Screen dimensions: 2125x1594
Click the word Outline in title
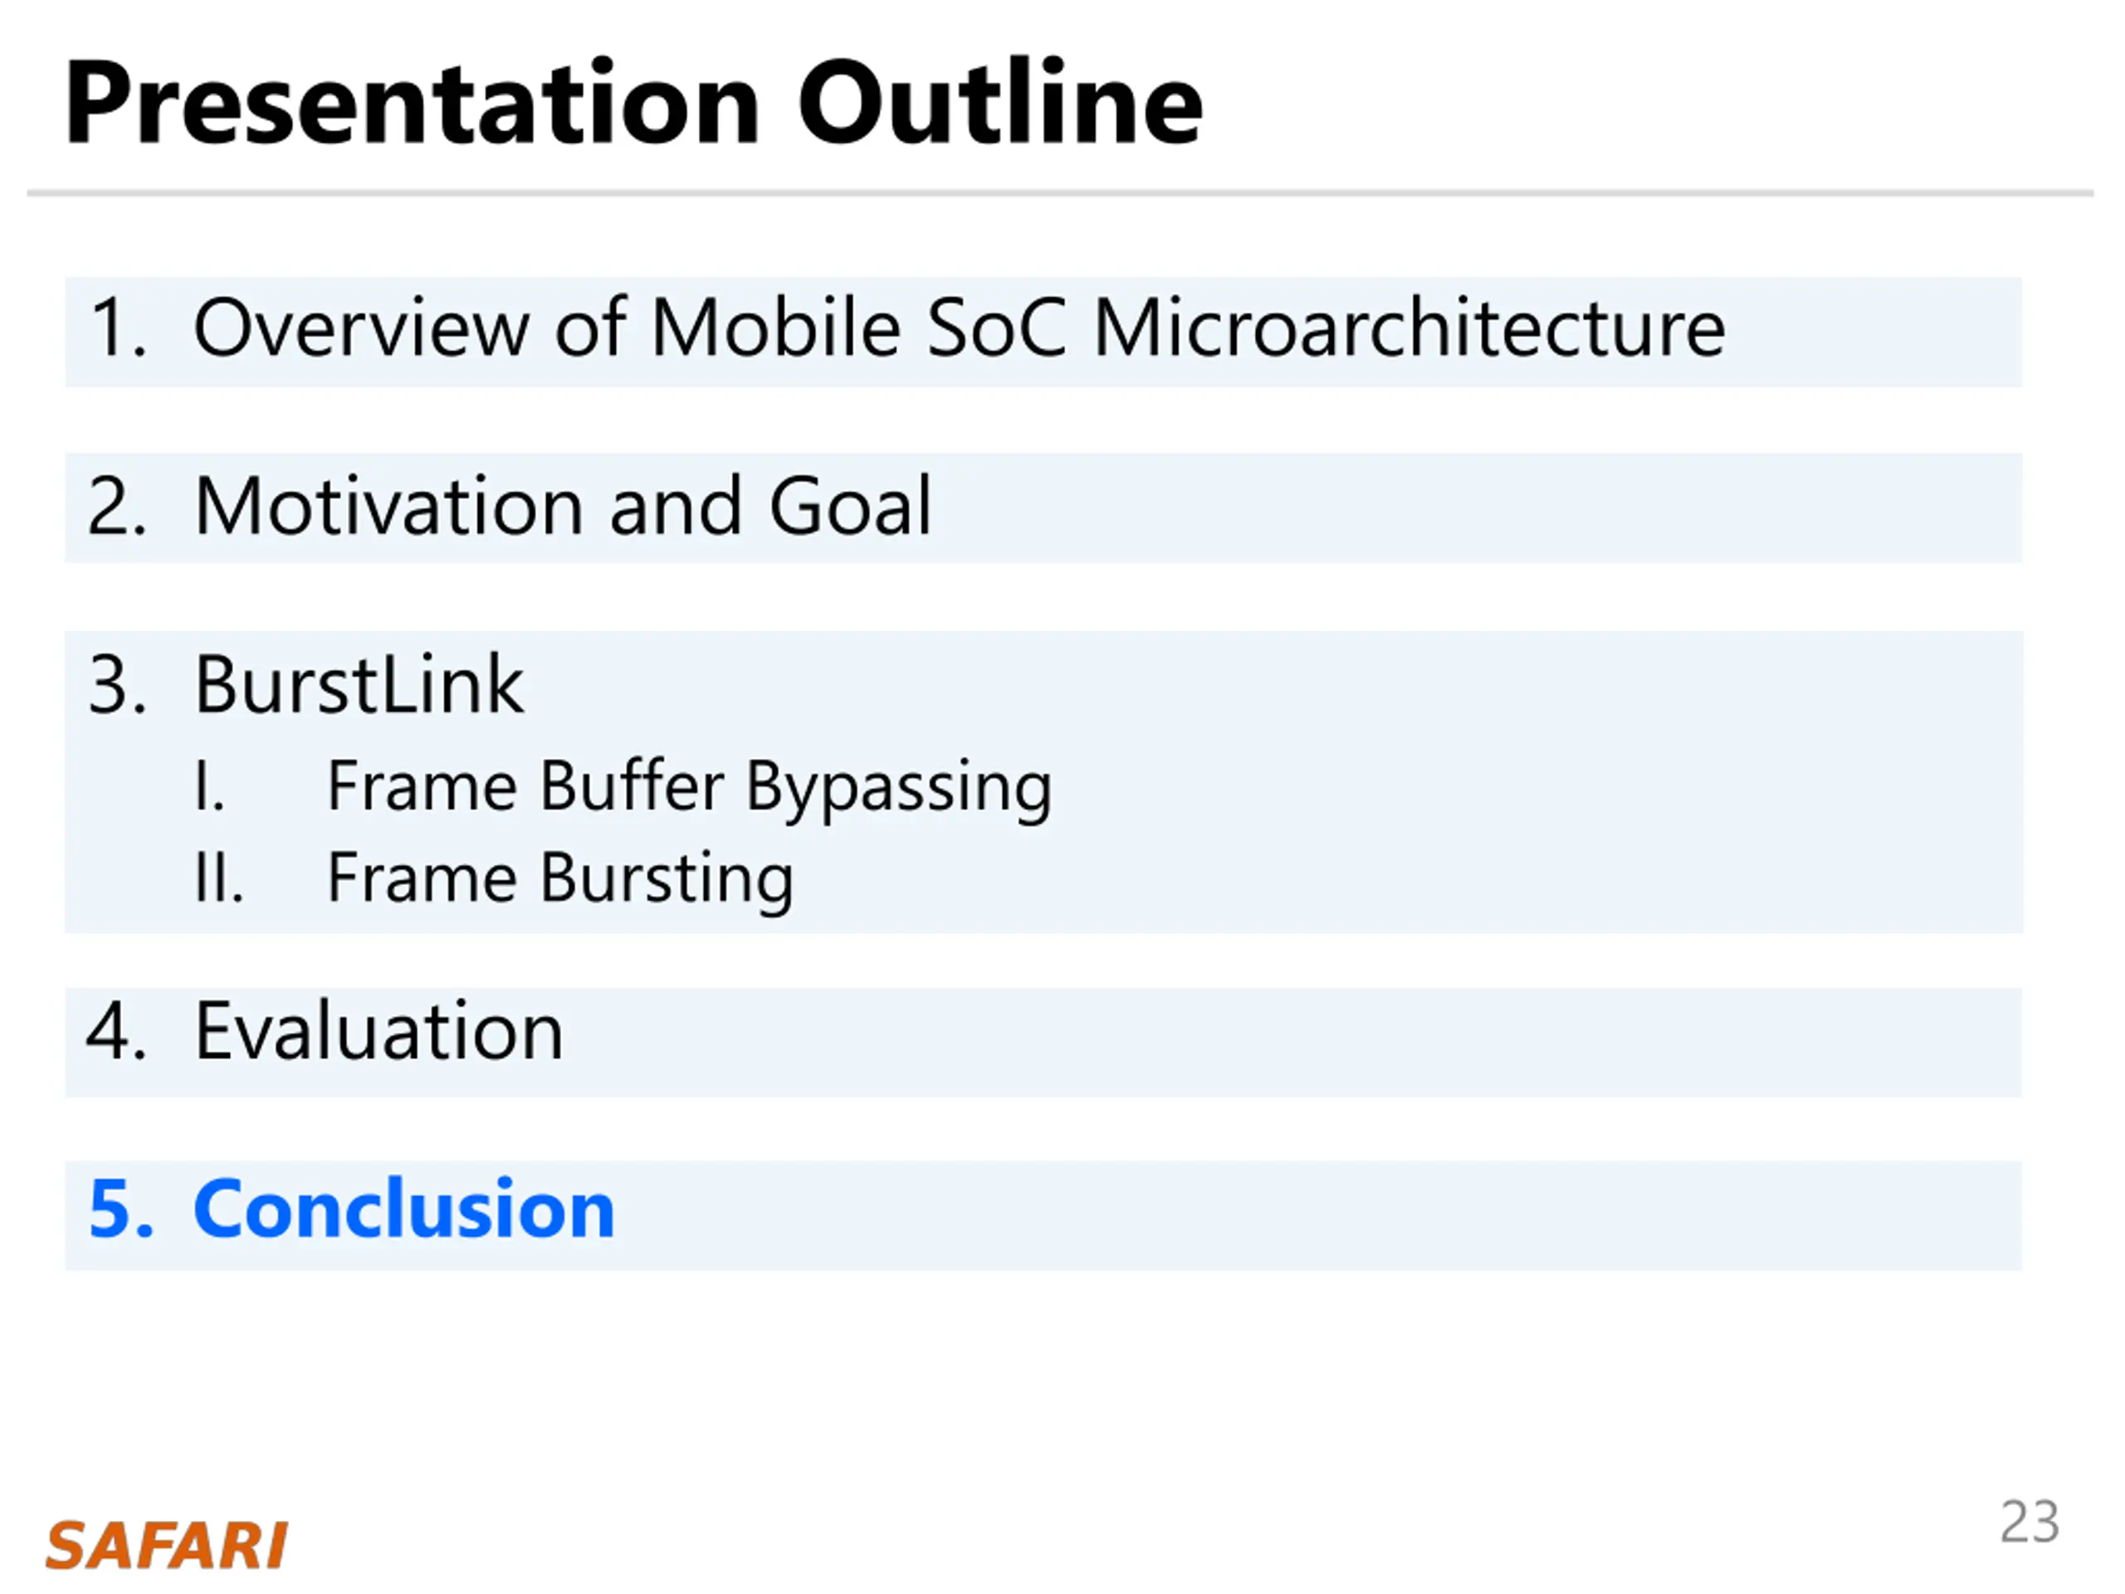[1000, 103]
